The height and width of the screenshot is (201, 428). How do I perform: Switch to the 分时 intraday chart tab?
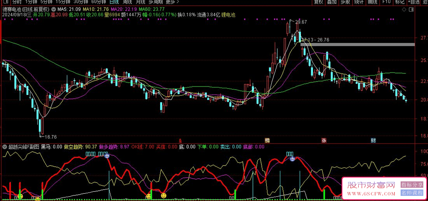[17, 2]
